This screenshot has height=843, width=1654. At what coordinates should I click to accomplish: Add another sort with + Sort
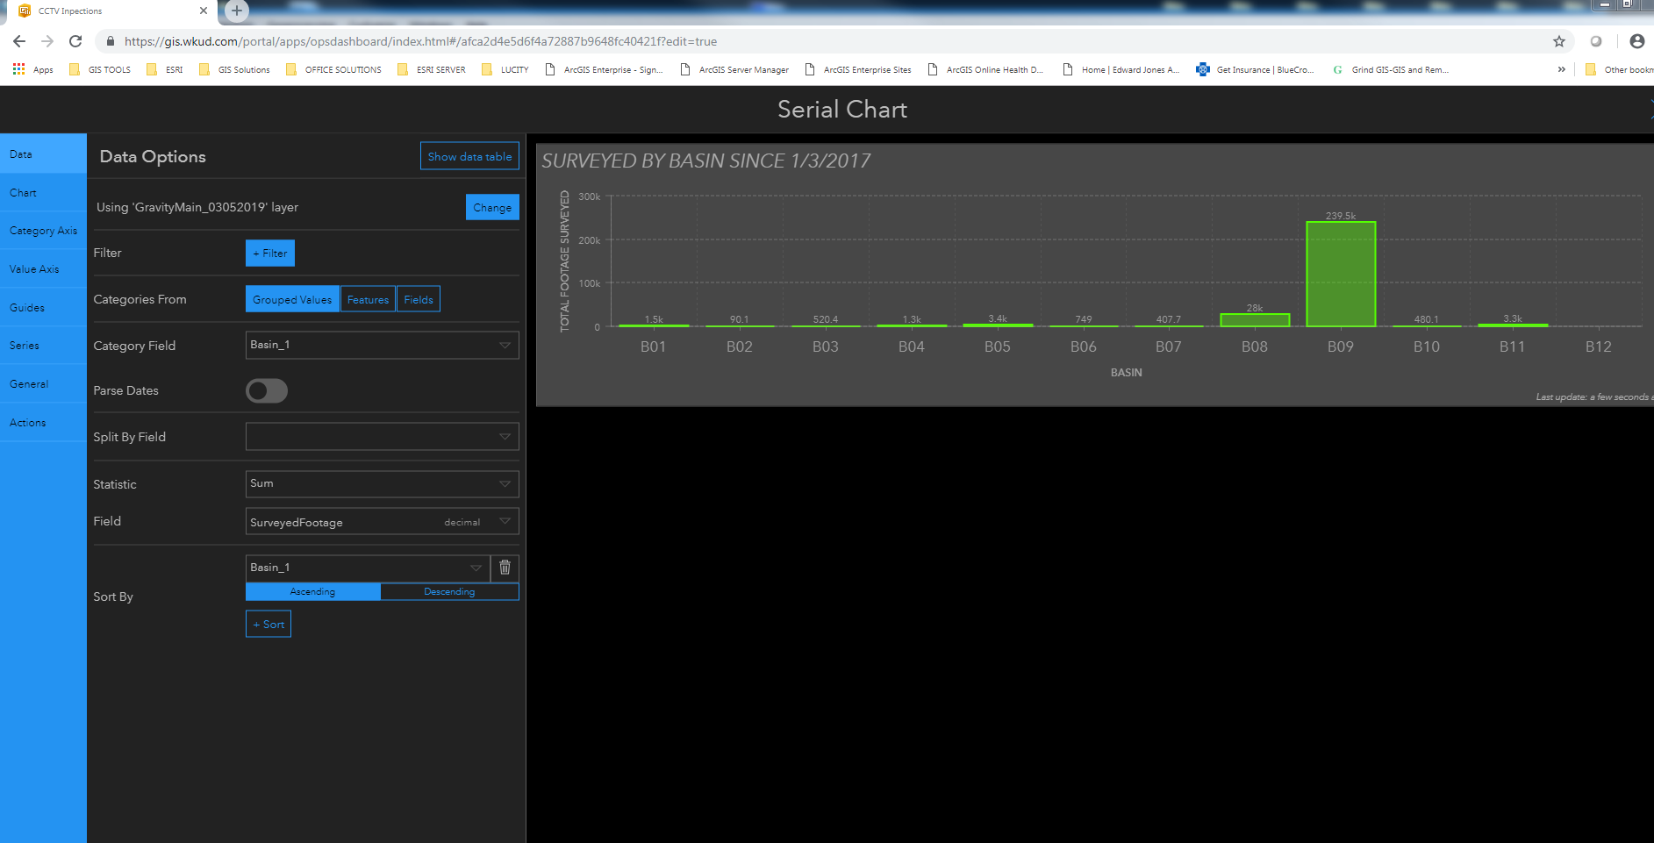(x=269, y=624)
